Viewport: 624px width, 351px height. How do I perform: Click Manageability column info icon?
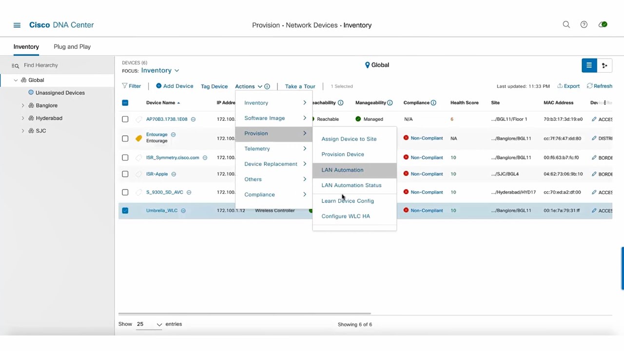point(390,102)
